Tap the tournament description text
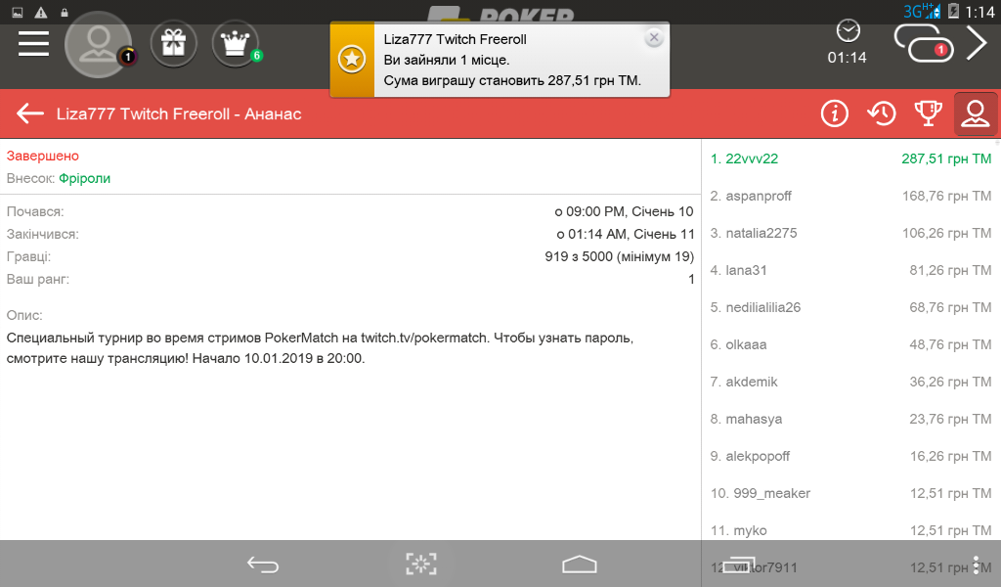Viewport: 1001px width, 587px height. pos(320,348)
